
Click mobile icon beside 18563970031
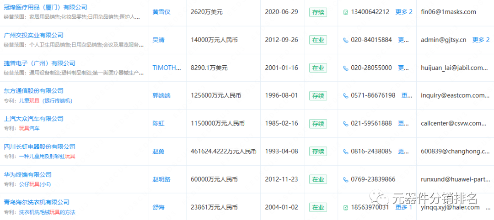pyautogui.click(x=346, y=207)
